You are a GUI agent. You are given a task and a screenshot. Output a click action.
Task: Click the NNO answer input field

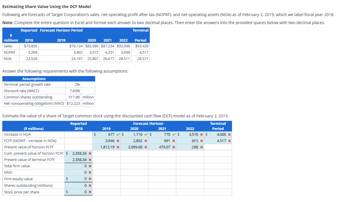(x=78, y=172)
